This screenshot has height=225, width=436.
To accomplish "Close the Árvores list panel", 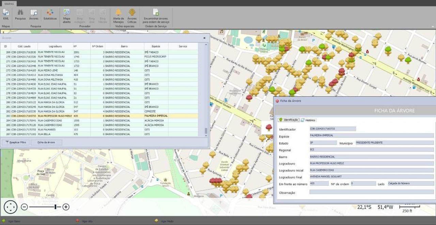I will click(x=204, y=38).
